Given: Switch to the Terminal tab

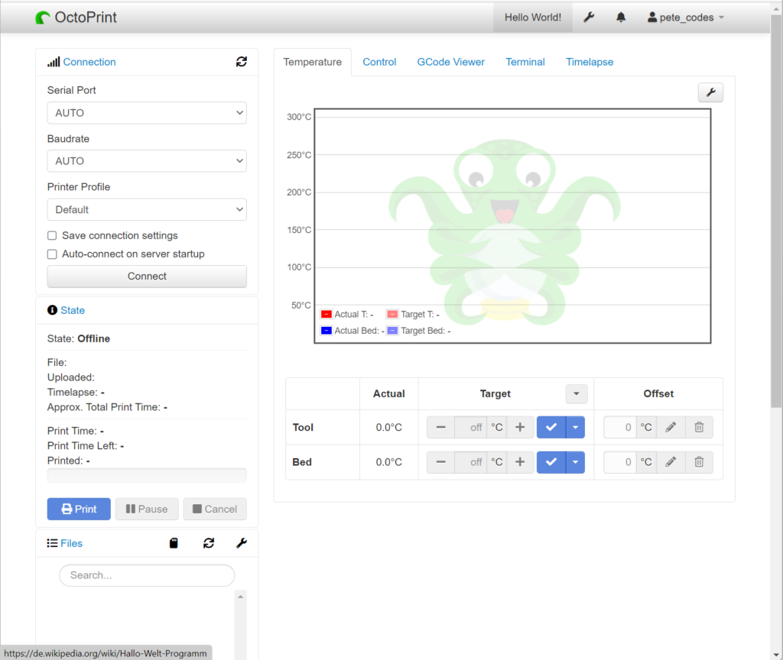Looking at the screenshot, I should pos(525,62).
